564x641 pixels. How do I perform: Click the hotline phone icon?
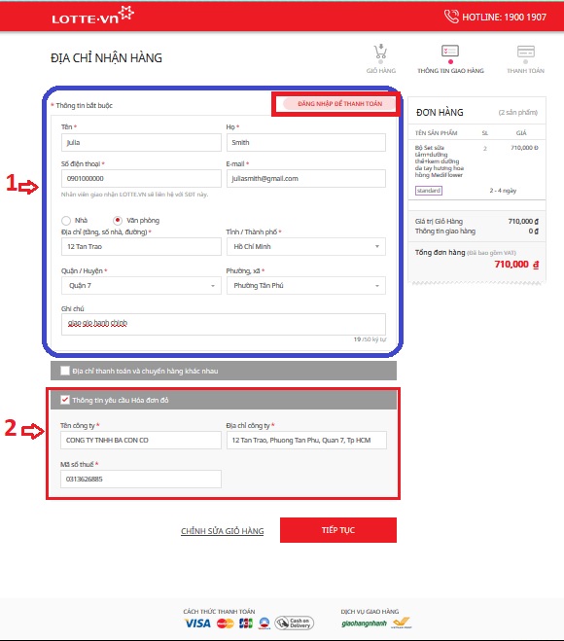(451, 17)
